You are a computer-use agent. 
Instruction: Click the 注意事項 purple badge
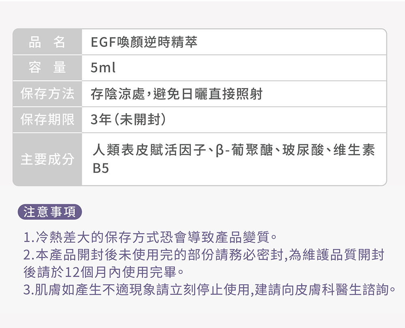(x=50, y=212)
